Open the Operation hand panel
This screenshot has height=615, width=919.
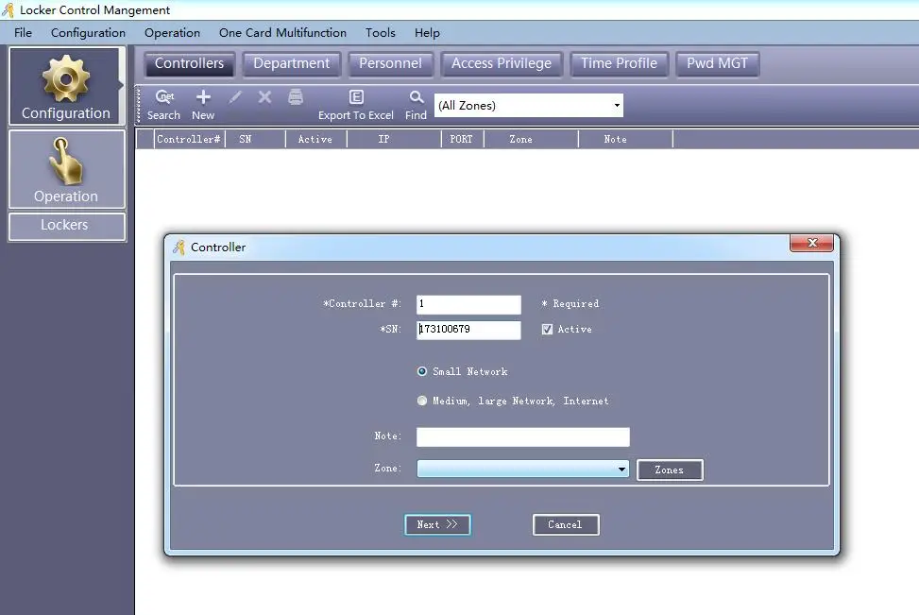tap(66, 169)
